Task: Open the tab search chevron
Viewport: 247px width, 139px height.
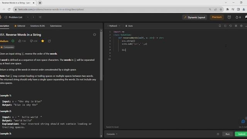Action: coord(226,3)
